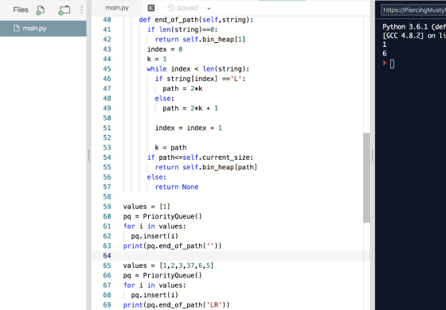The height and width of the screenshot is (310, 446).
Task: Click 'return self.bin_heap[1]' on line 42
Action: (200, 40)
